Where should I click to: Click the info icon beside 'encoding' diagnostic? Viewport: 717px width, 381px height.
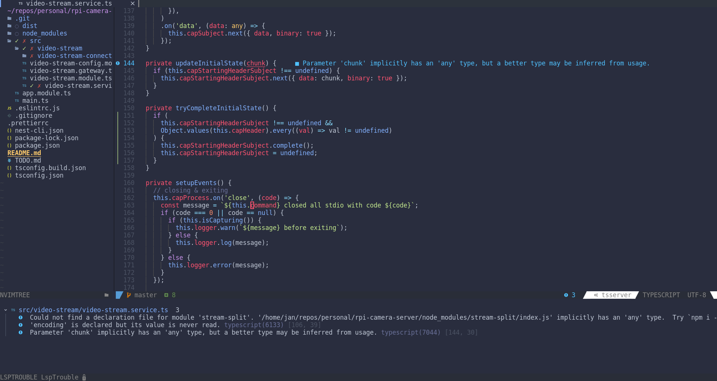click(x=21, y=325)
